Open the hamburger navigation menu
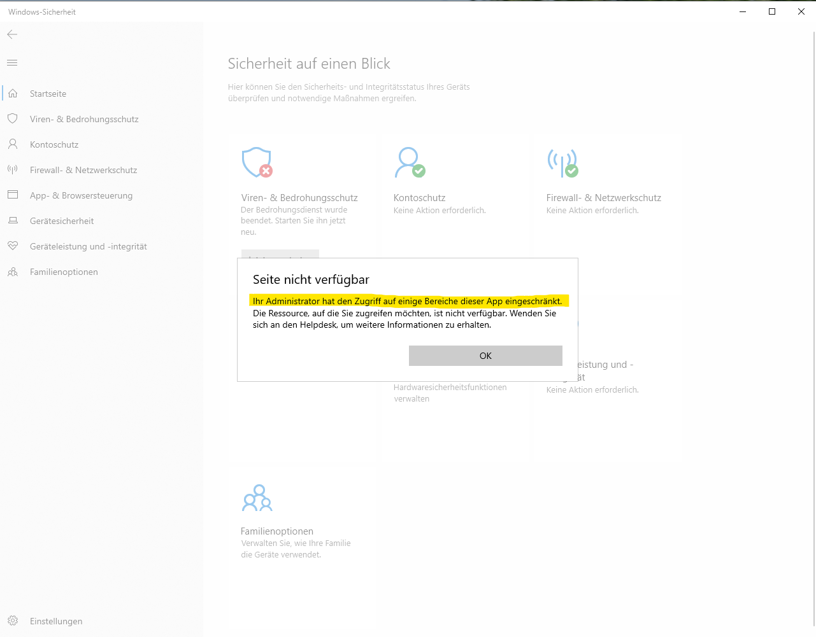The width and height of the screenshot is (816, 637). pos(12,62)
